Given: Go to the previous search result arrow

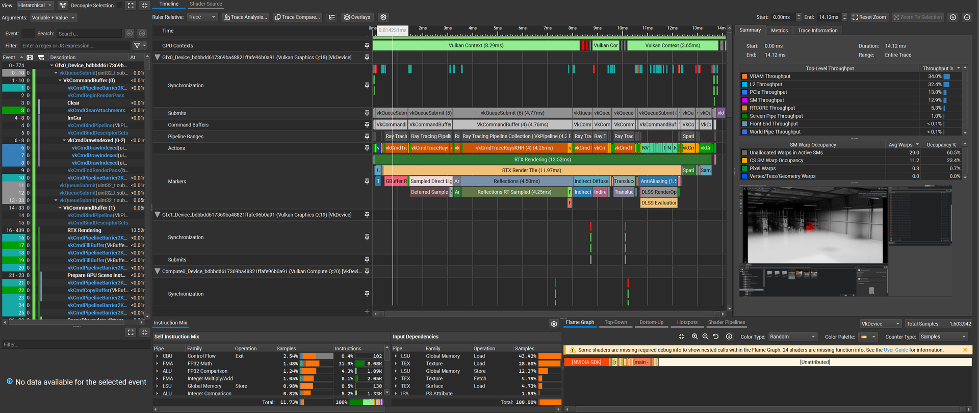Looking at the screenshot, I should (130, 34).
